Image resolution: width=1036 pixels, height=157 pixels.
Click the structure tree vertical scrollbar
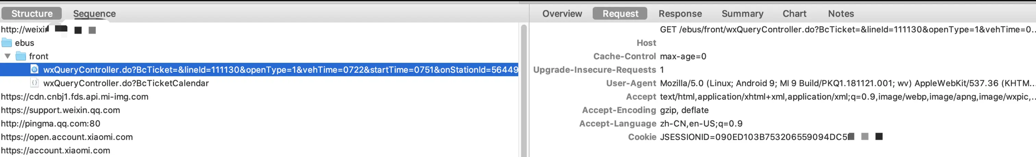[x=523, y=90]
